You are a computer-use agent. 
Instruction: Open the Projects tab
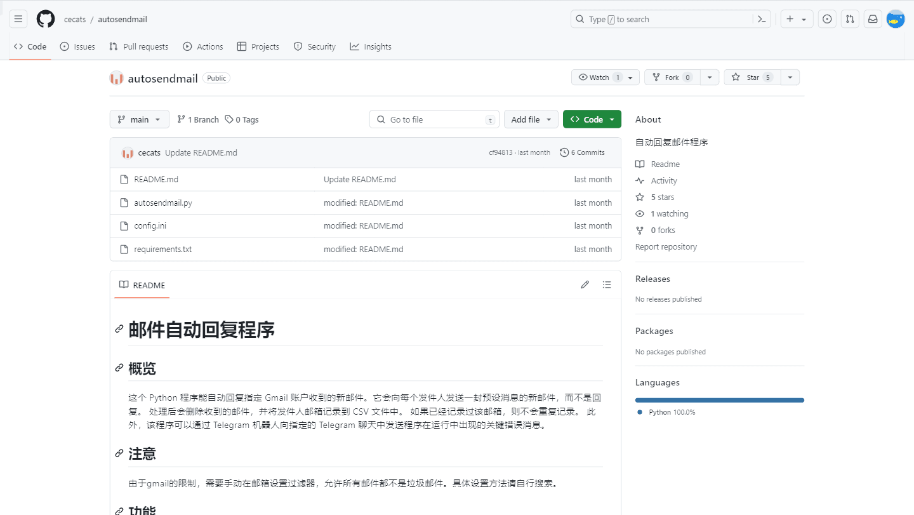(258, 46)
